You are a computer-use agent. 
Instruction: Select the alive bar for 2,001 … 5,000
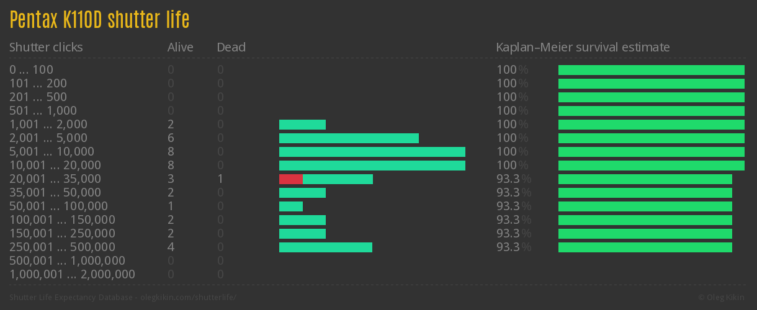349,138
